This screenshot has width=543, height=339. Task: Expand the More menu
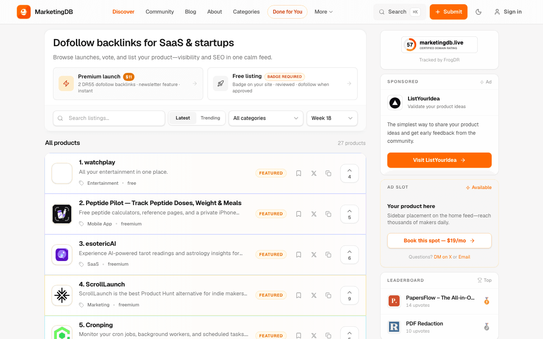point(324,12)
